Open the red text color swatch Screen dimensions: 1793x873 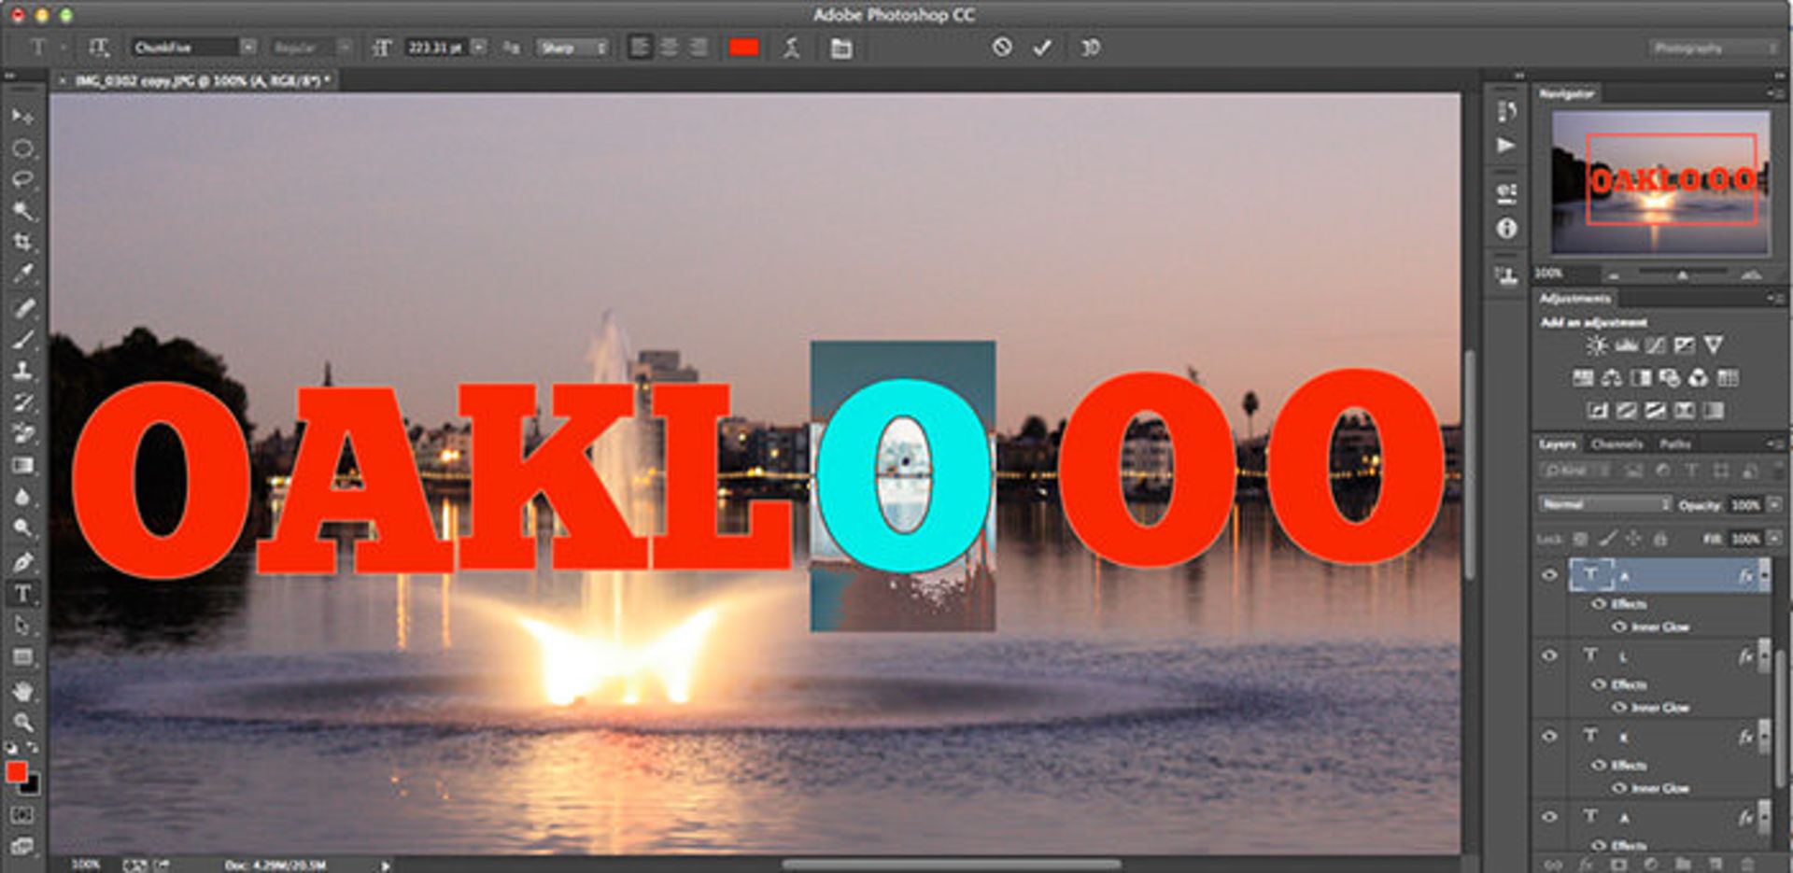point(743,48)
